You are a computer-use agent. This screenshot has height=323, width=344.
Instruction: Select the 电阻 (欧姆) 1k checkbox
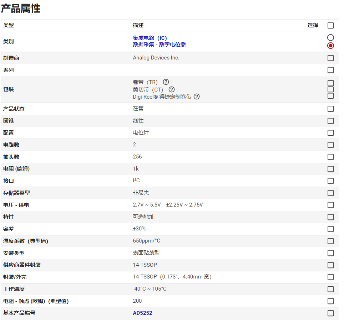point(330,169)
